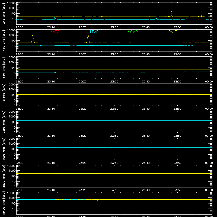This screenshot has width=217, height=217.
Task: Click the yellow spike after 23:10 in 245 MHz plot
Action: (56, 14)
